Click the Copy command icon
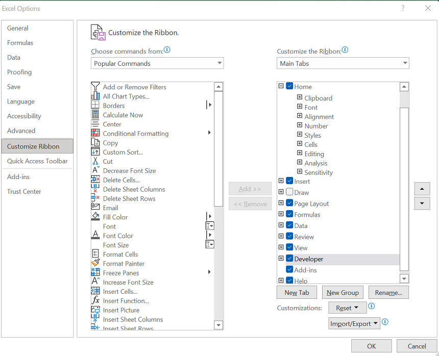The width and height of the screenshot is (439, 356). pyautogui.click(x=95, y=142)
